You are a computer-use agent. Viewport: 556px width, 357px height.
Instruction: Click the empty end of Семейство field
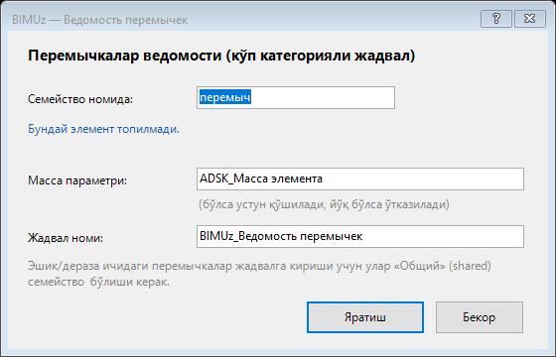point(323,98)
